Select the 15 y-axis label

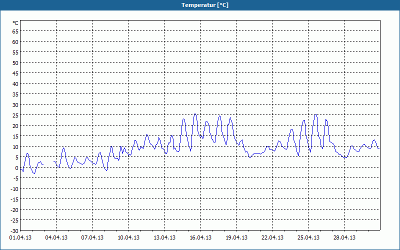[15, 136]
